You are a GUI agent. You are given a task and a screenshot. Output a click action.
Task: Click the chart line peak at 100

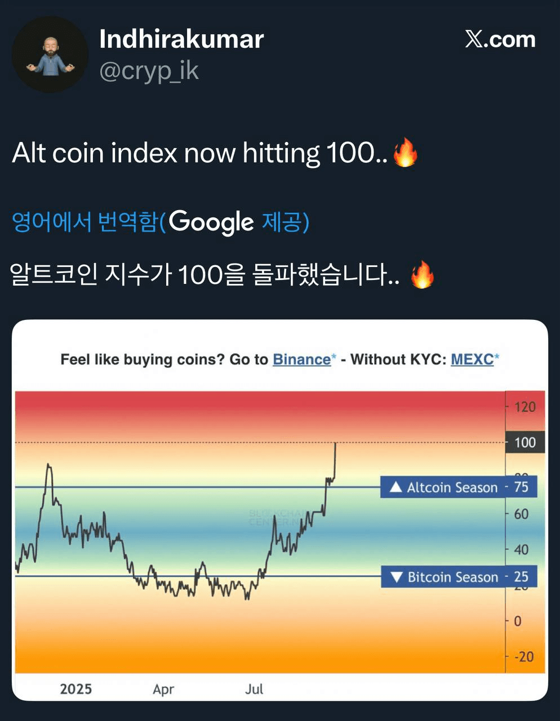[x=335, y=444]
